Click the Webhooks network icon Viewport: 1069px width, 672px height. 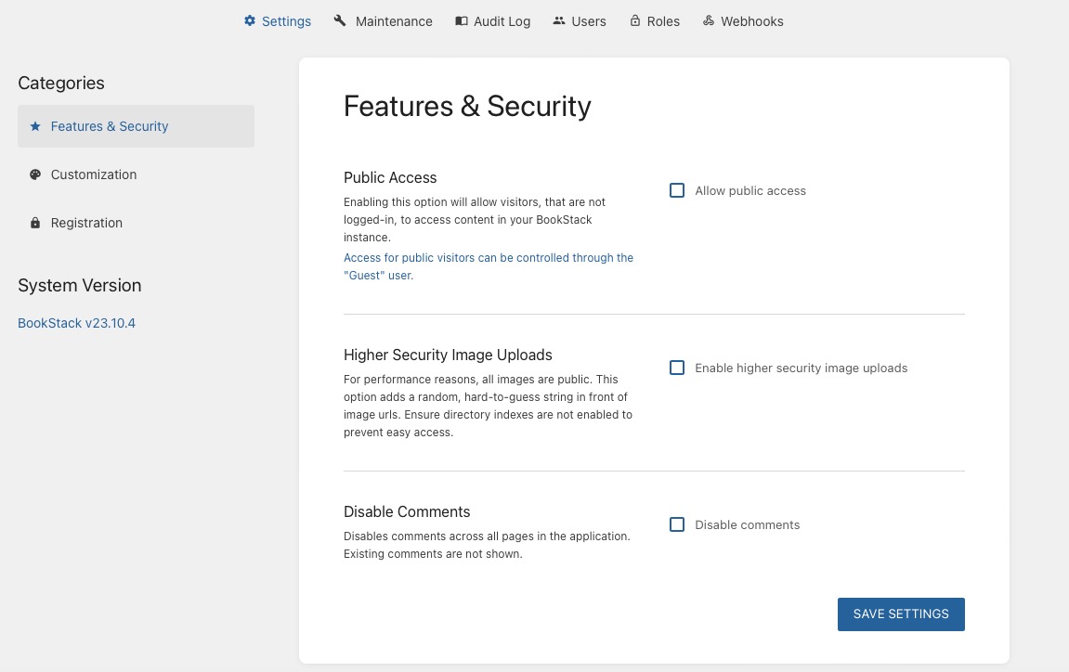pos(709,19)
